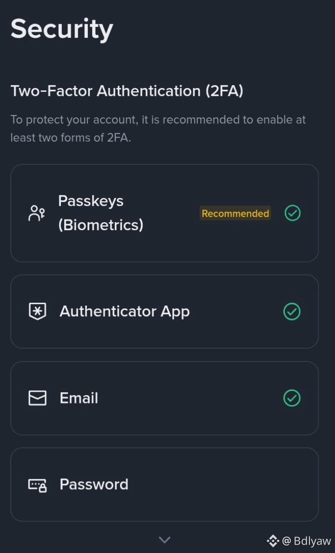335x553 pixels.
Task: Click the Two-Factor Authentication (2FA) heading
Action: click(127, 91)
